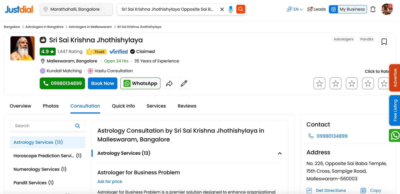The image size is (400, 194).
Task: Rate two stars
Action: click(335, 84)
